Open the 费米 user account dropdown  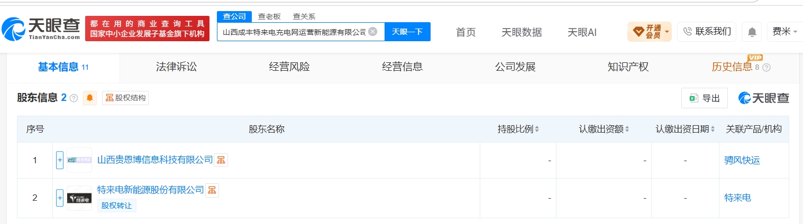(783, 32)
